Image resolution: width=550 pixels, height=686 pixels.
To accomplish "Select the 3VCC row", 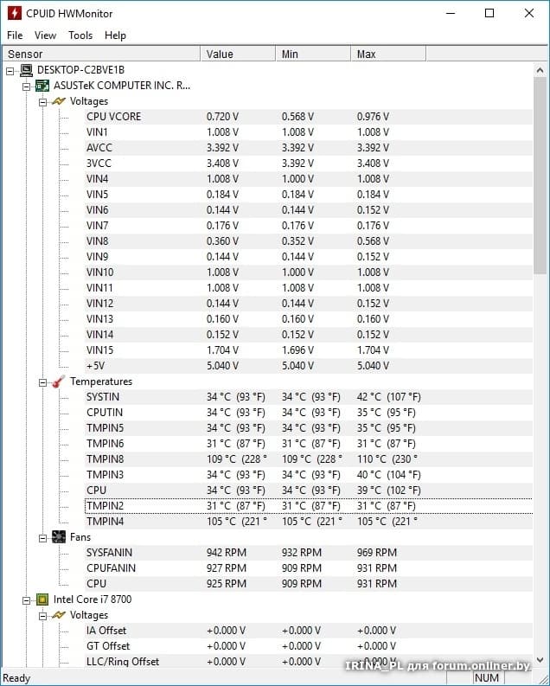I will point(309,163).
